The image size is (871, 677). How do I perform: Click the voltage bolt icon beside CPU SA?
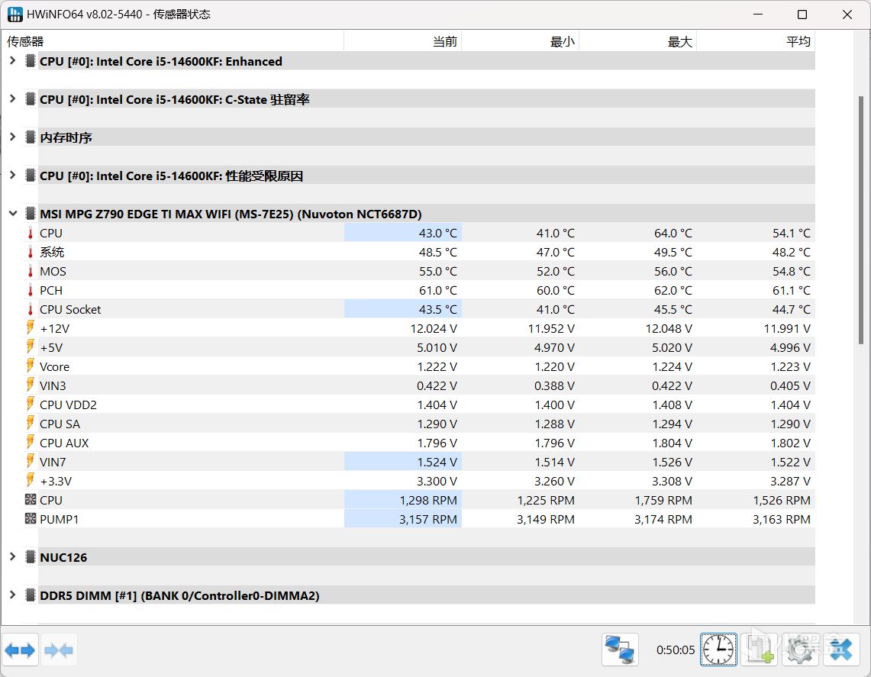[x=31, y=424]
